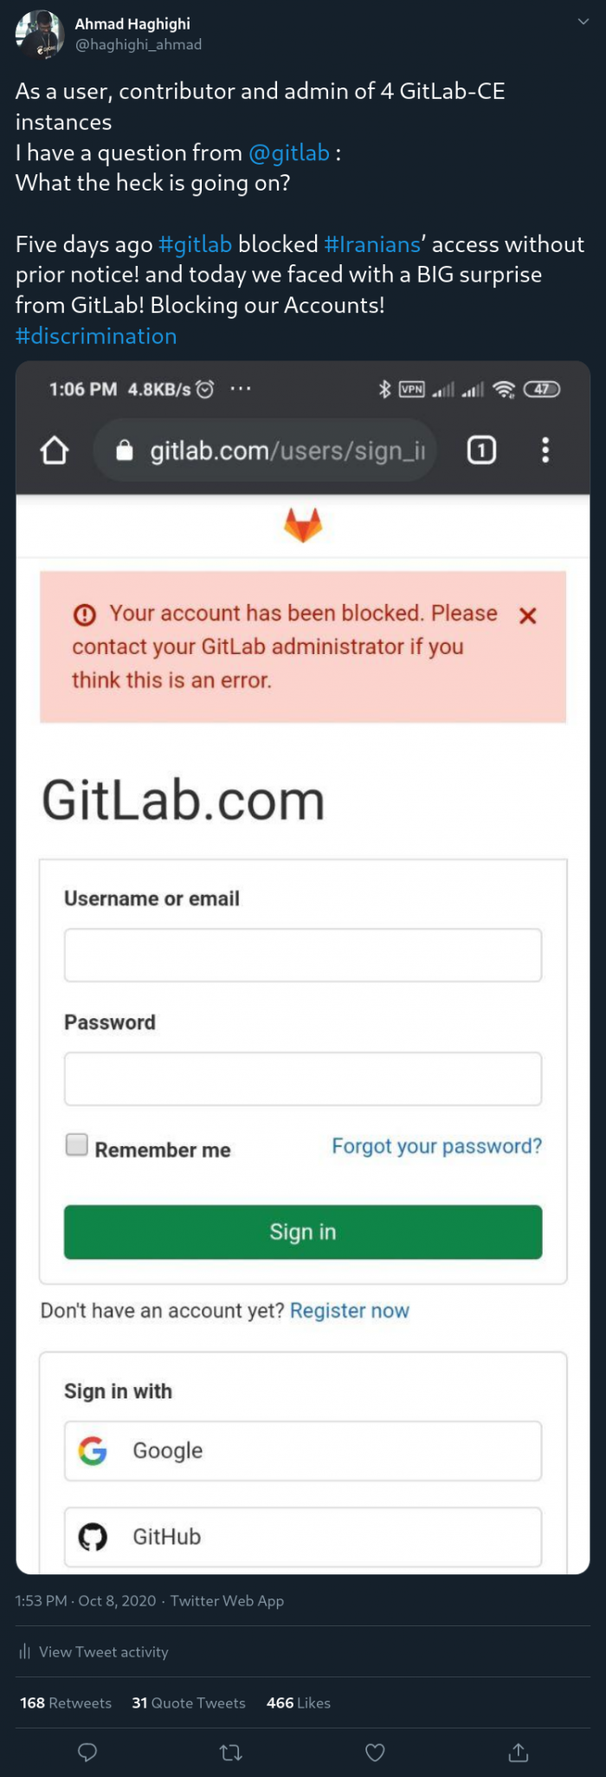Dismiss the account blocked alert
The width and height of the screenshot is (606, 1777).
point(527,616)
